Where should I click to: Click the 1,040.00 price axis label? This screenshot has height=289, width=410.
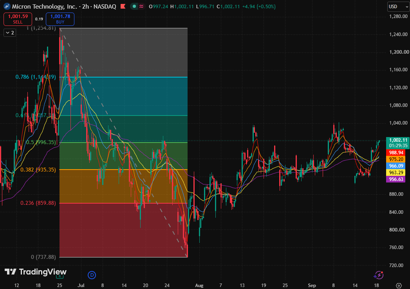click(398, 123)
